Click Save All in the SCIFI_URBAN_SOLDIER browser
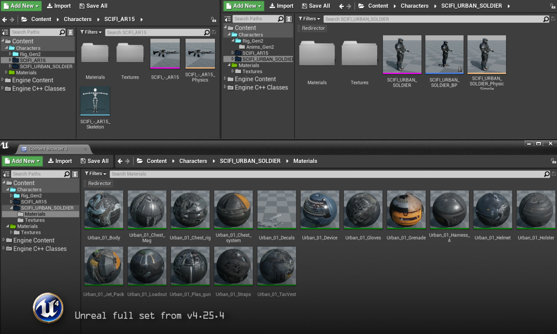 (x=316, y=6)
